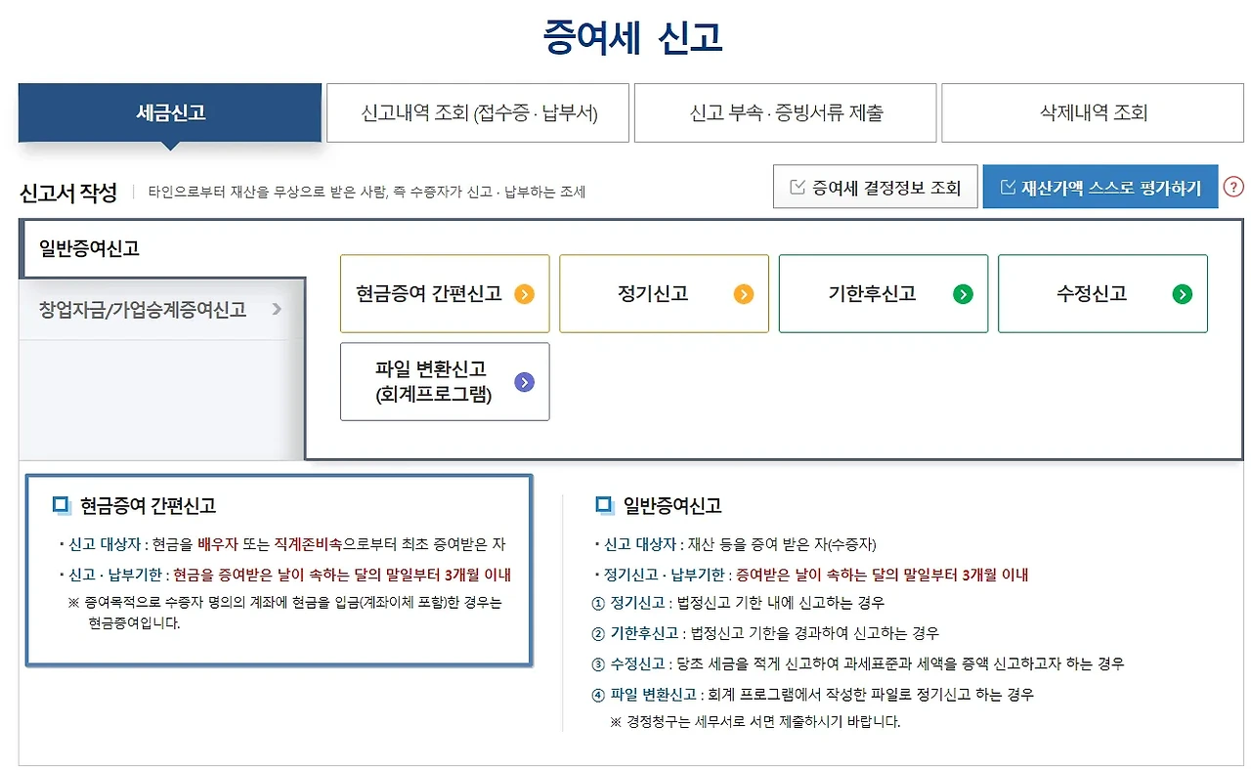Open the 삭제내역 조회 tab
Screen dimensions: 1251x770
[1093, 112]
